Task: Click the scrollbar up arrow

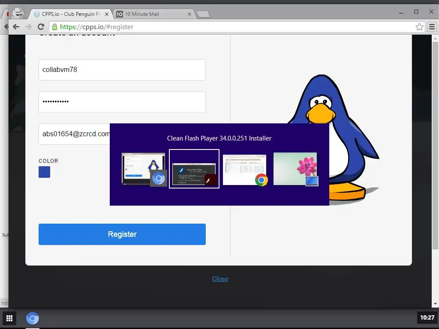Action: click(x=435, y=38)
